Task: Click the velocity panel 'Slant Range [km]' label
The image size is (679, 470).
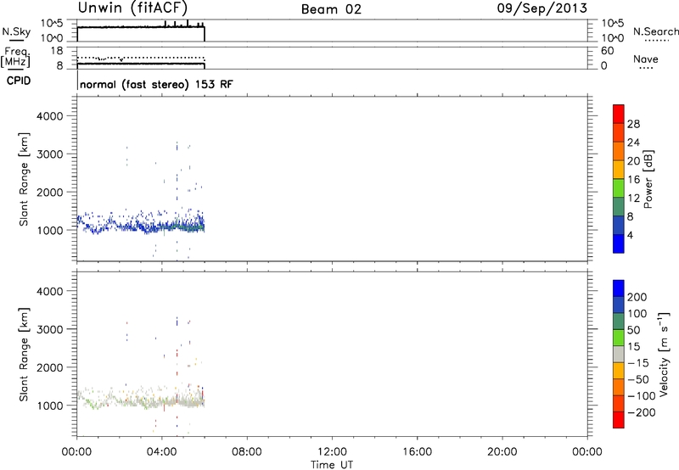Action: [24, 355]
